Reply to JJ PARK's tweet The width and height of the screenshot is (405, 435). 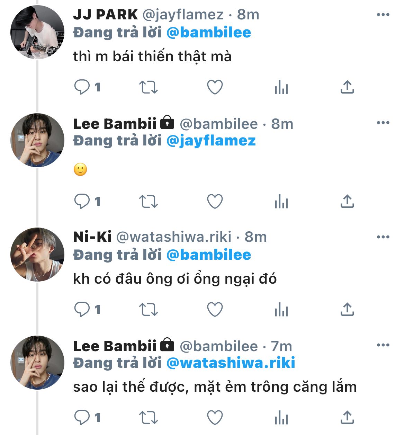(82, 87)
